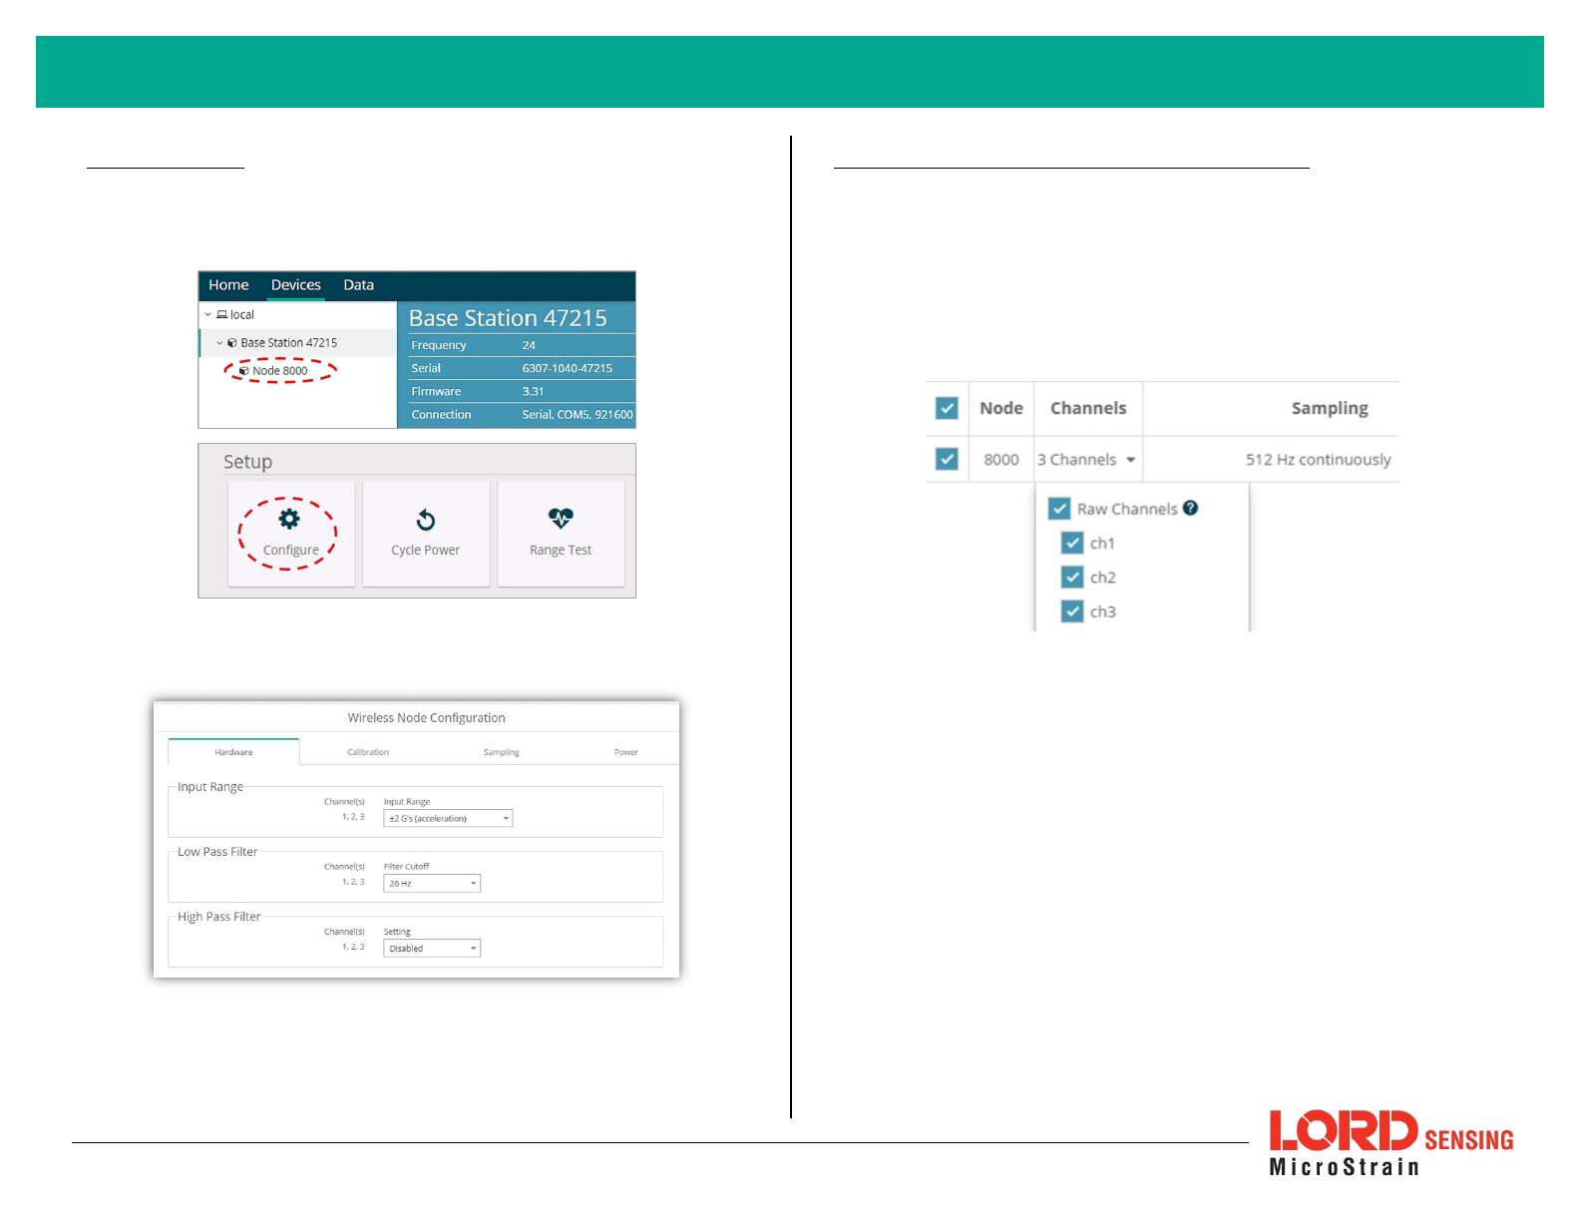The height and width of the screenshot is (1221, 1580).
Task: Open the Sampling configuration tab
Action: pos(502,752)
